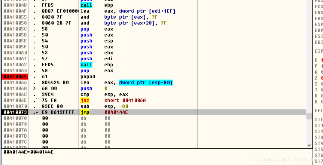
Task: Select the breakpoint address 00410065
Action: [15, 77]
